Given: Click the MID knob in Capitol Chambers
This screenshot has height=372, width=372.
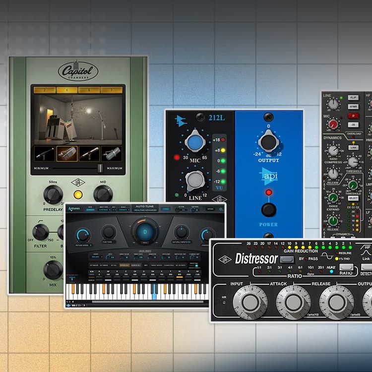Looking at the screenshot, I should pyautogui.click(x=103, y=194).
